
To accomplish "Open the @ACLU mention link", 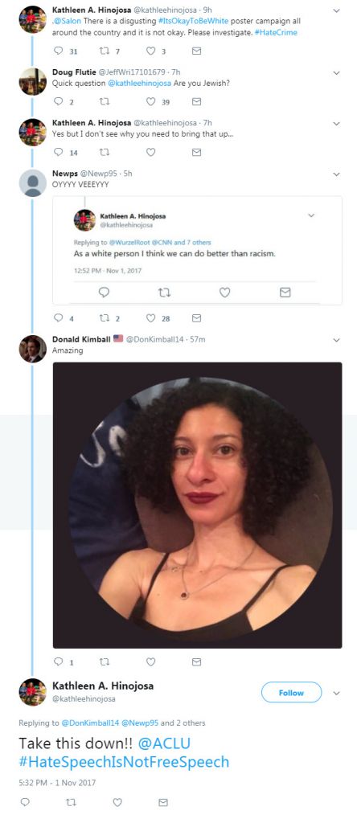I will (x=164, y=743).
